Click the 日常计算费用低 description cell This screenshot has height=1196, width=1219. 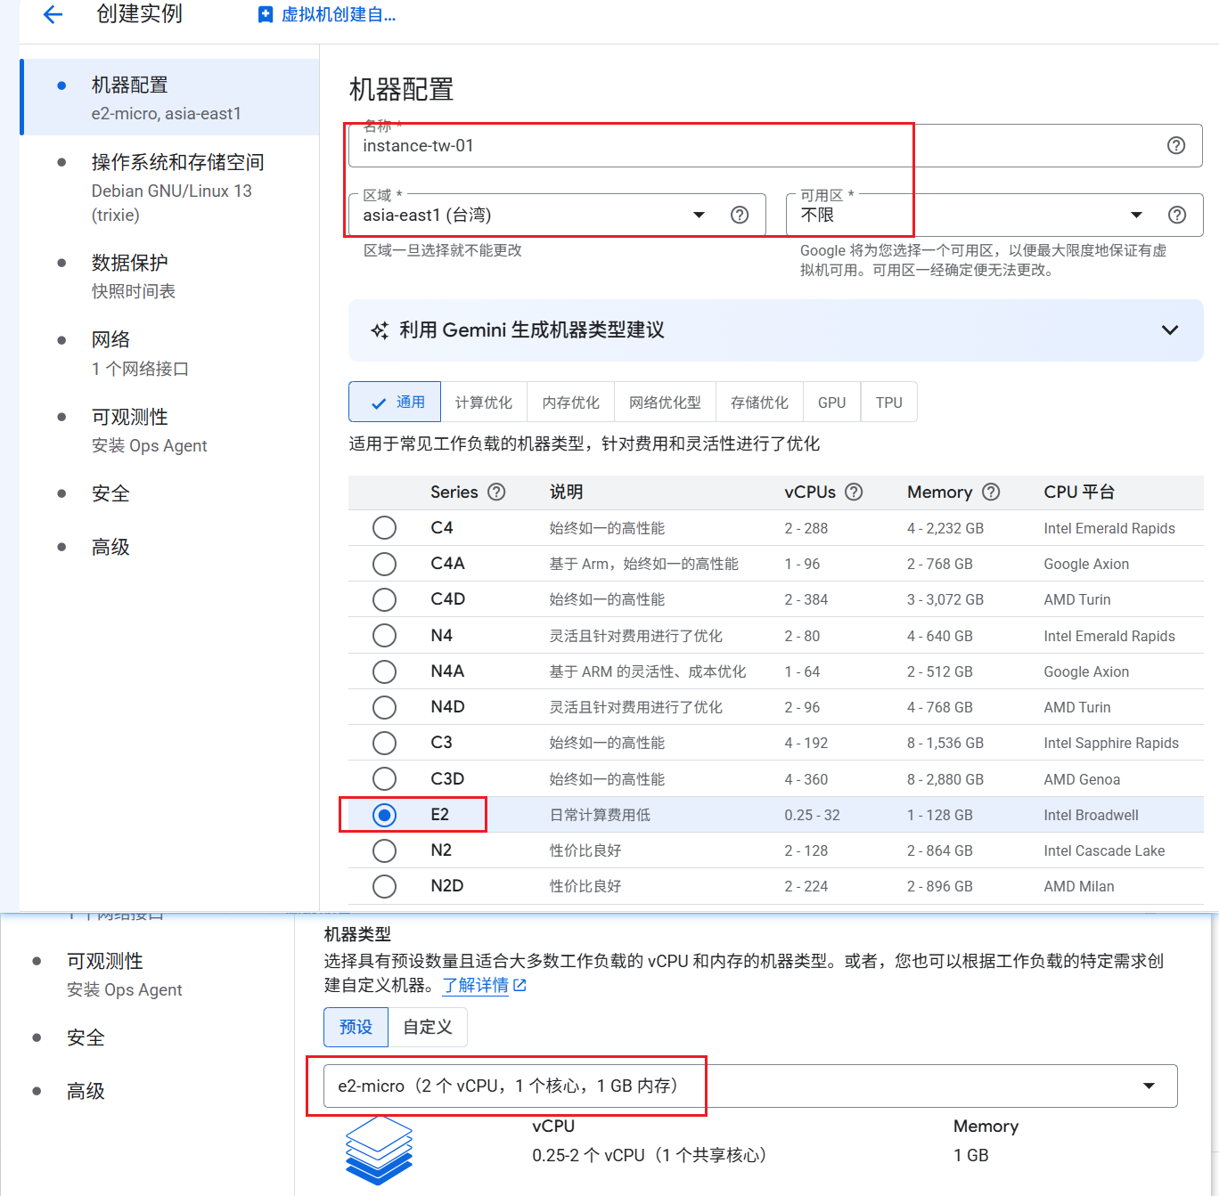(x=600, y=815)
